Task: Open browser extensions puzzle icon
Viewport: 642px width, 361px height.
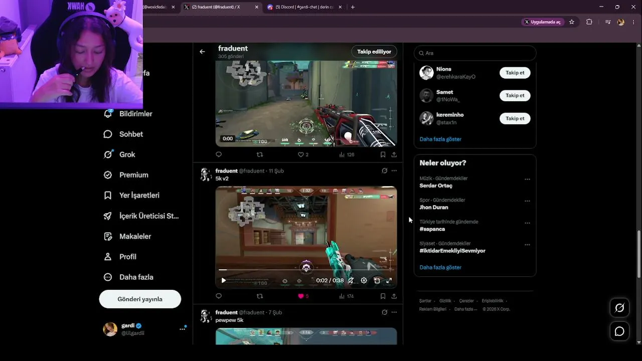Action: (589, 22)
